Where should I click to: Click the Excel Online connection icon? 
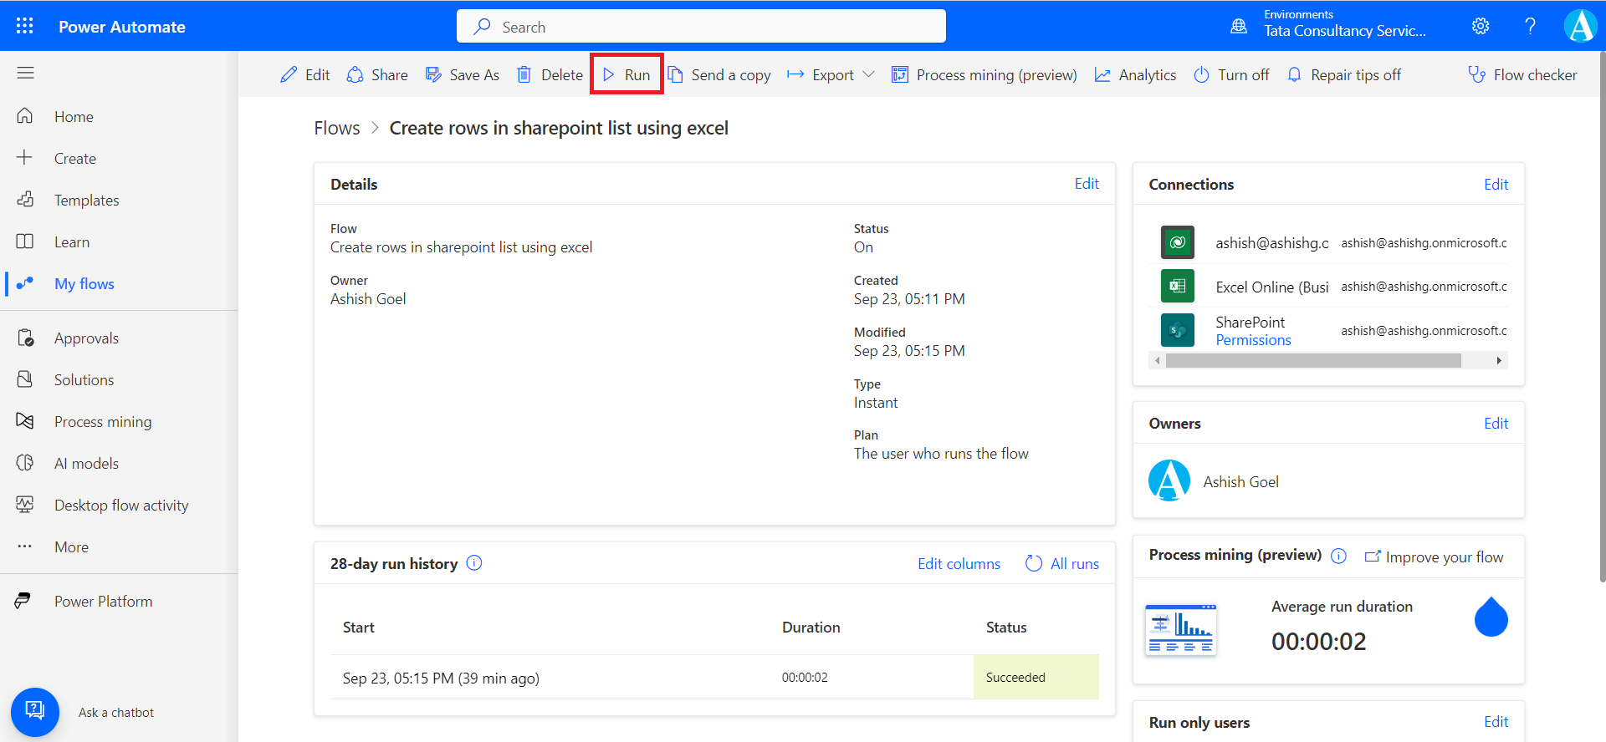click(1177, 287)
